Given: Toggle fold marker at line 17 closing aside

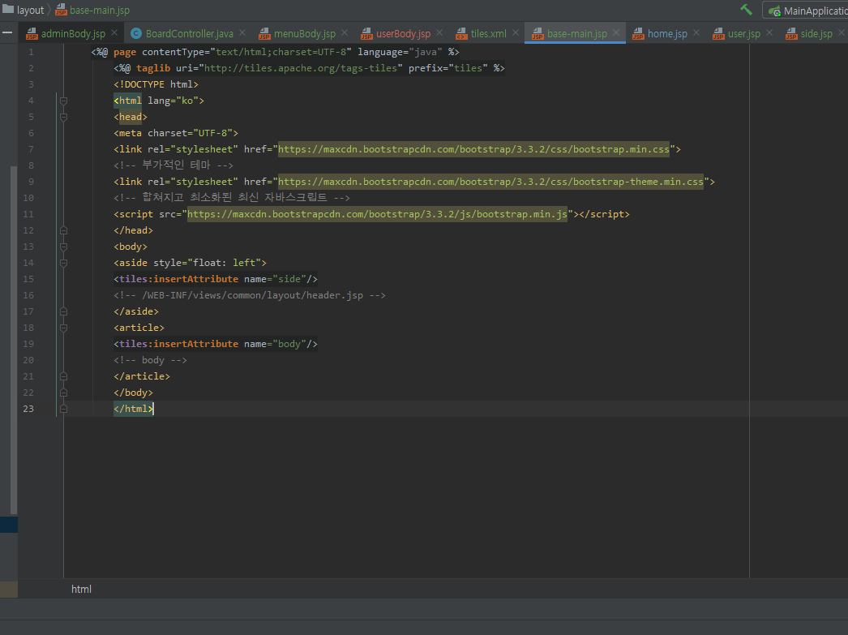Looking at the screenshot, I should [x=63, y=311].
